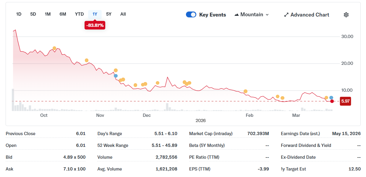Expand the Mountain chart style dropdown
This screenshot has height=177, width=366.
coord(267,15)
